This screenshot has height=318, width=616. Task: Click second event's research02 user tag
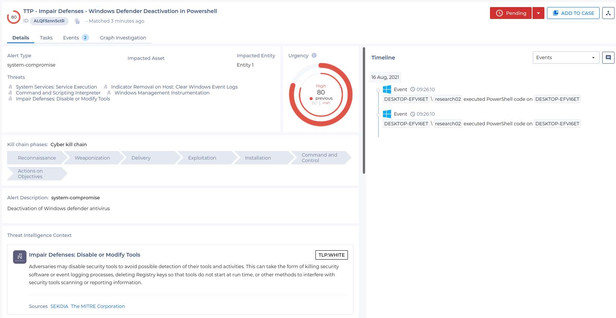point(448,123)
